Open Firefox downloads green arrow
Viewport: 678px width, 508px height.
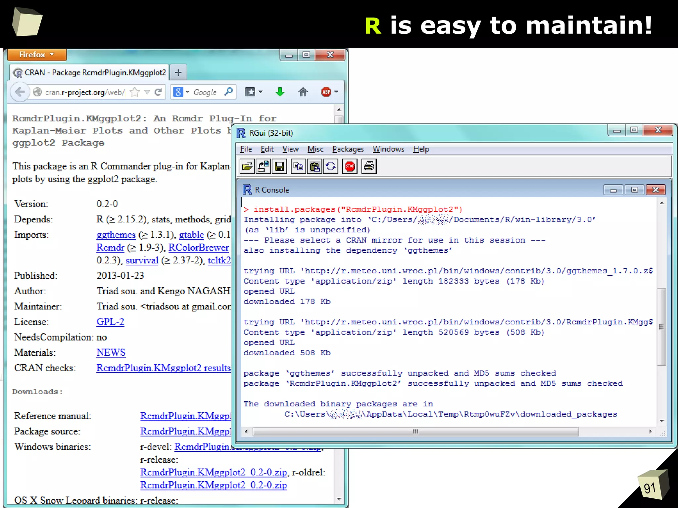tap(280, 92)
